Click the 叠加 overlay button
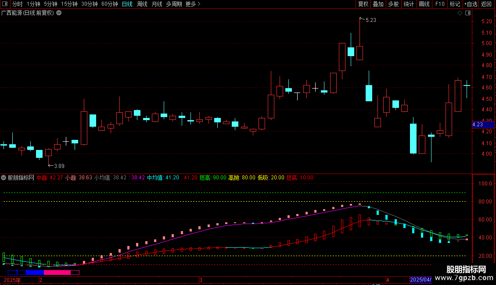496x285 pixels. pyautogui.click(x=378, y=4)
